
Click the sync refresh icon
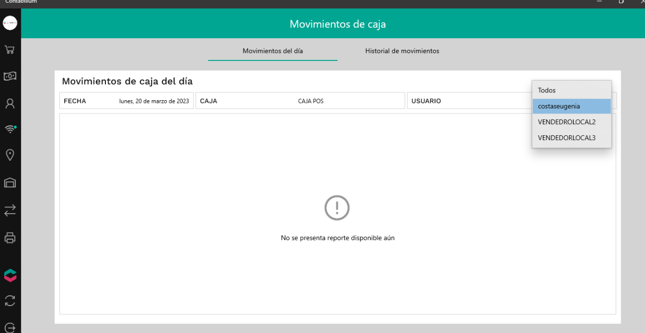pyautogui.click(x=10, y=301)
